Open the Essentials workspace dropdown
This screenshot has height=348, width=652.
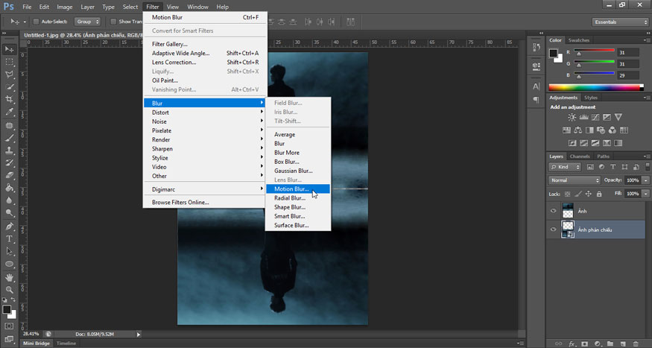click(620, 22)
